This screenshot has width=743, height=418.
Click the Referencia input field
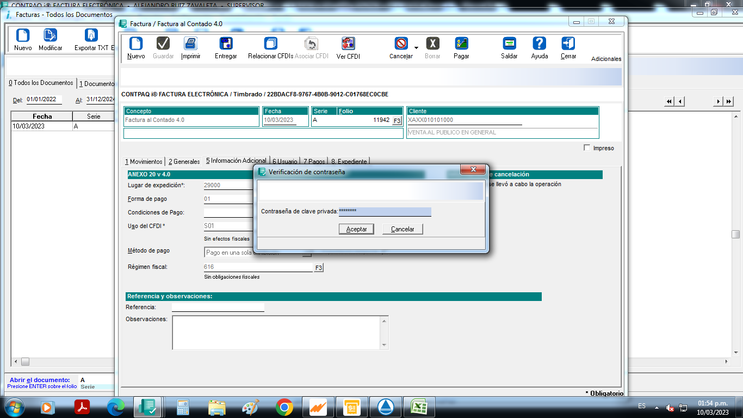218,307
